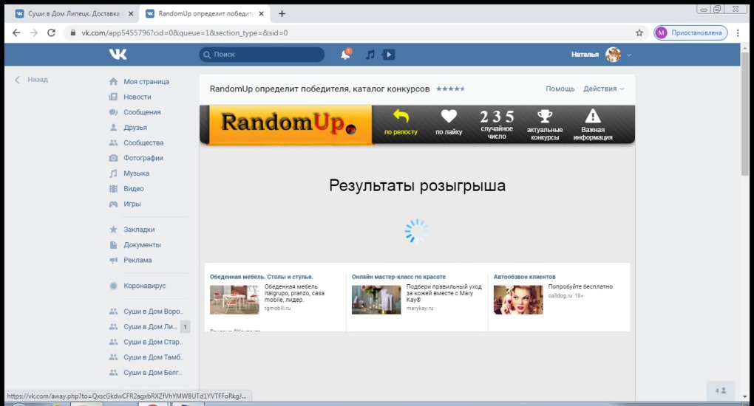This screenshot has width=754, height=406.
Task: Bookmark this page with the star icon
Action: coord(639,32)
